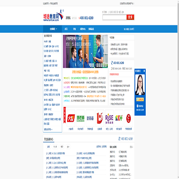Screen dimensions: 179x179
Task: Open the red U-shaped brand logo in the row
Action: coord(100,118)
